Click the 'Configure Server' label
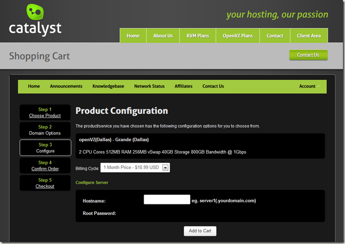 coord(92,182)
